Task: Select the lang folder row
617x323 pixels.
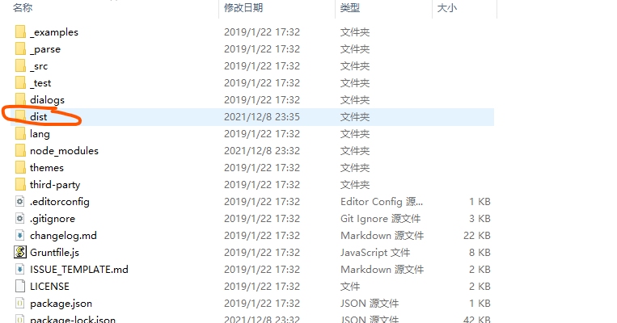Action: [252, 133]
